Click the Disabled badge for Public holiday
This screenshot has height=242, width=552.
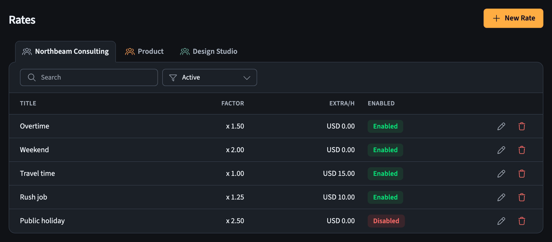[386, 221]
